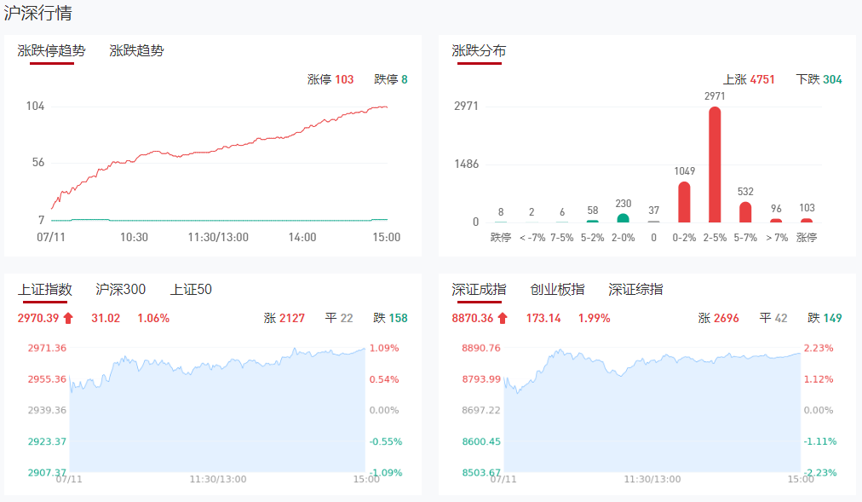Viewport: 862px width, 502px height.
Task: Click the 跌停 category label under bar chart
Action: pos(501,238)
